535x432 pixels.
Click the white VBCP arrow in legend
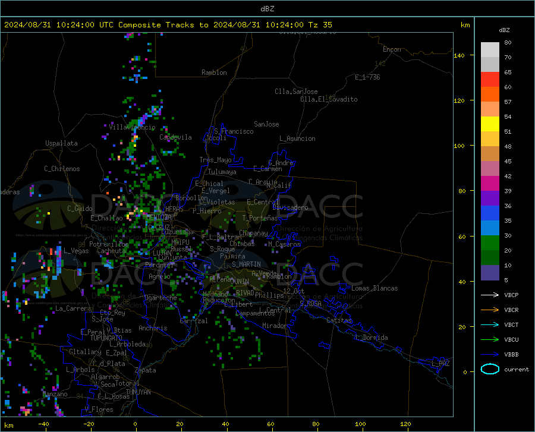click(490, 295)
